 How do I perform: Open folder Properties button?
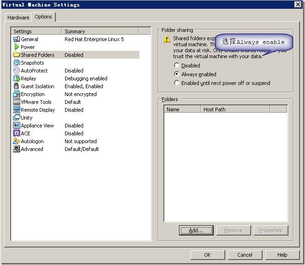click(x=271, y=230)
